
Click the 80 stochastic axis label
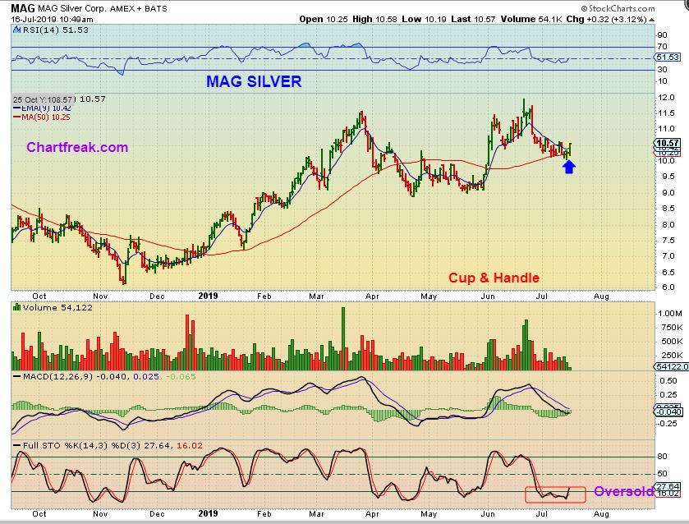(x=662, y=457)
